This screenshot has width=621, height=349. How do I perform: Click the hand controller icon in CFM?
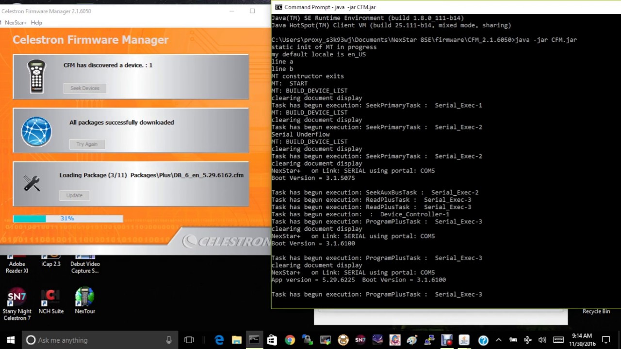[36, 77]
